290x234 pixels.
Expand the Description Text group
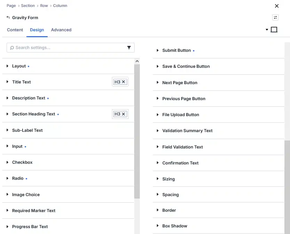pyautogui.click(x=68, y=98)
